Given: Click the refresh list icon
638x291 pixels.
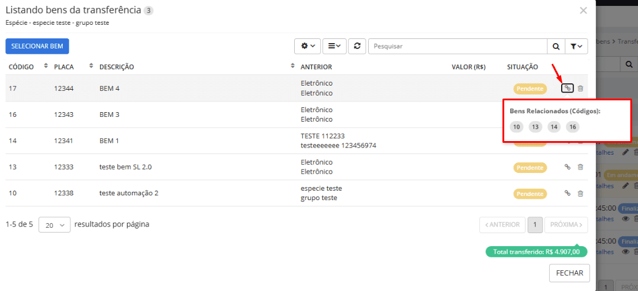Looking at the screenshot, I should point(357,46).
